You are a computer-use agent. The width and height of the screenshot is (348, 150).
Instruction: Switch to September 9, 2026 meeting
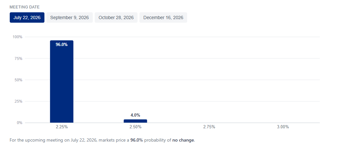[x=69, y=17]
